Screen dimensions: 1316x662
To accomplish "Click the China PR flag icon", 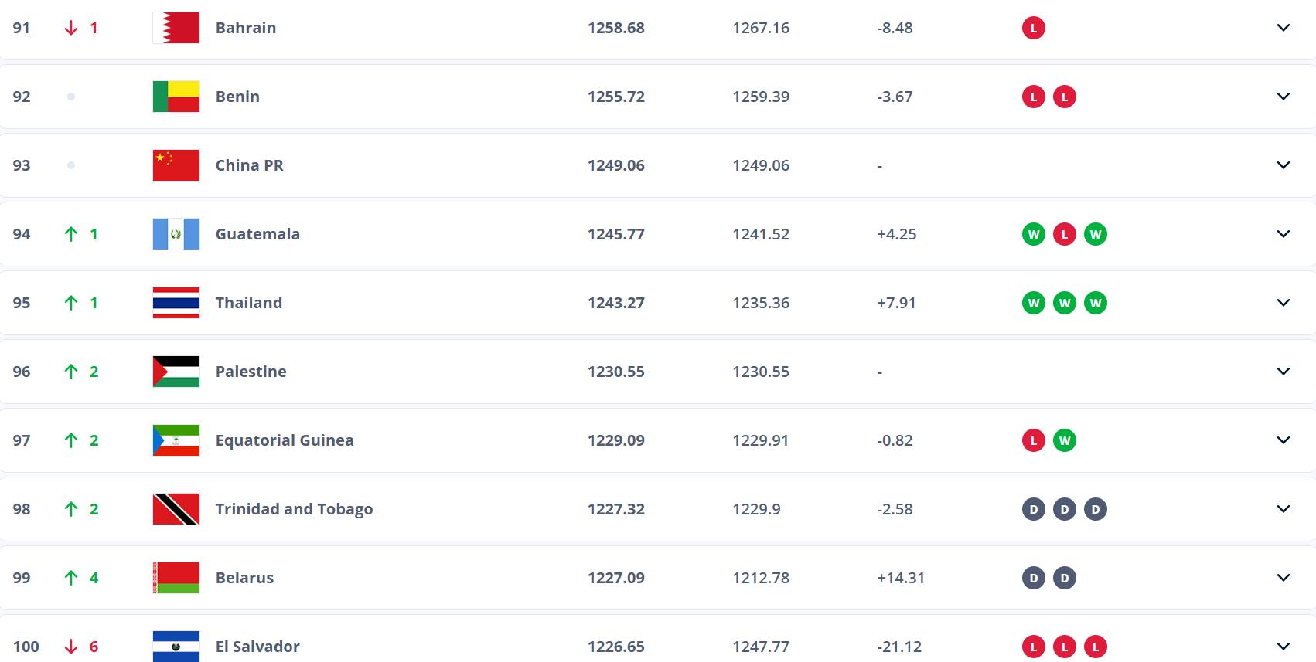I will (176, 165).
